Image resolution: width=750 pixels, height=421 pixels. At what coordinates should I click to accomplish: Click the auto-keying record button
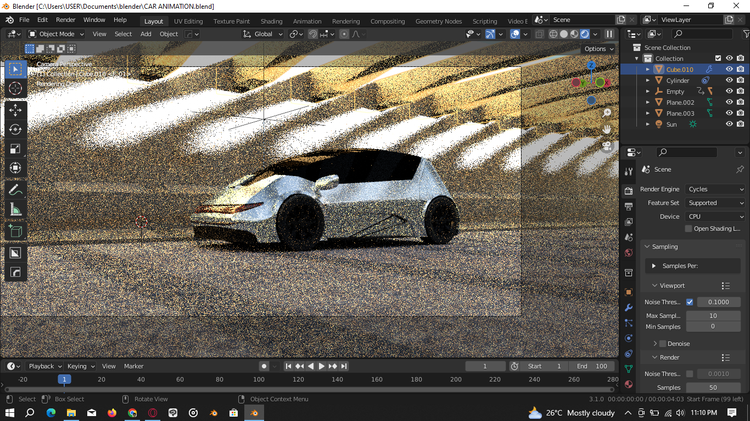point(264,366)
